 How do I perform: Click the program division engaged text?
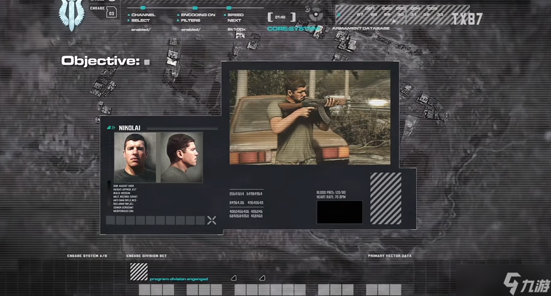(x=179, y=279)
